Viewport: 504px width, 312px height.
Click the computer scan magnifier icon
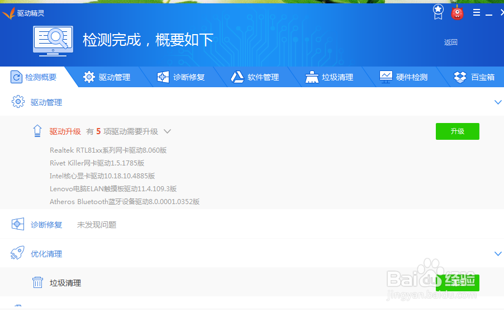[x=53, y=41]
